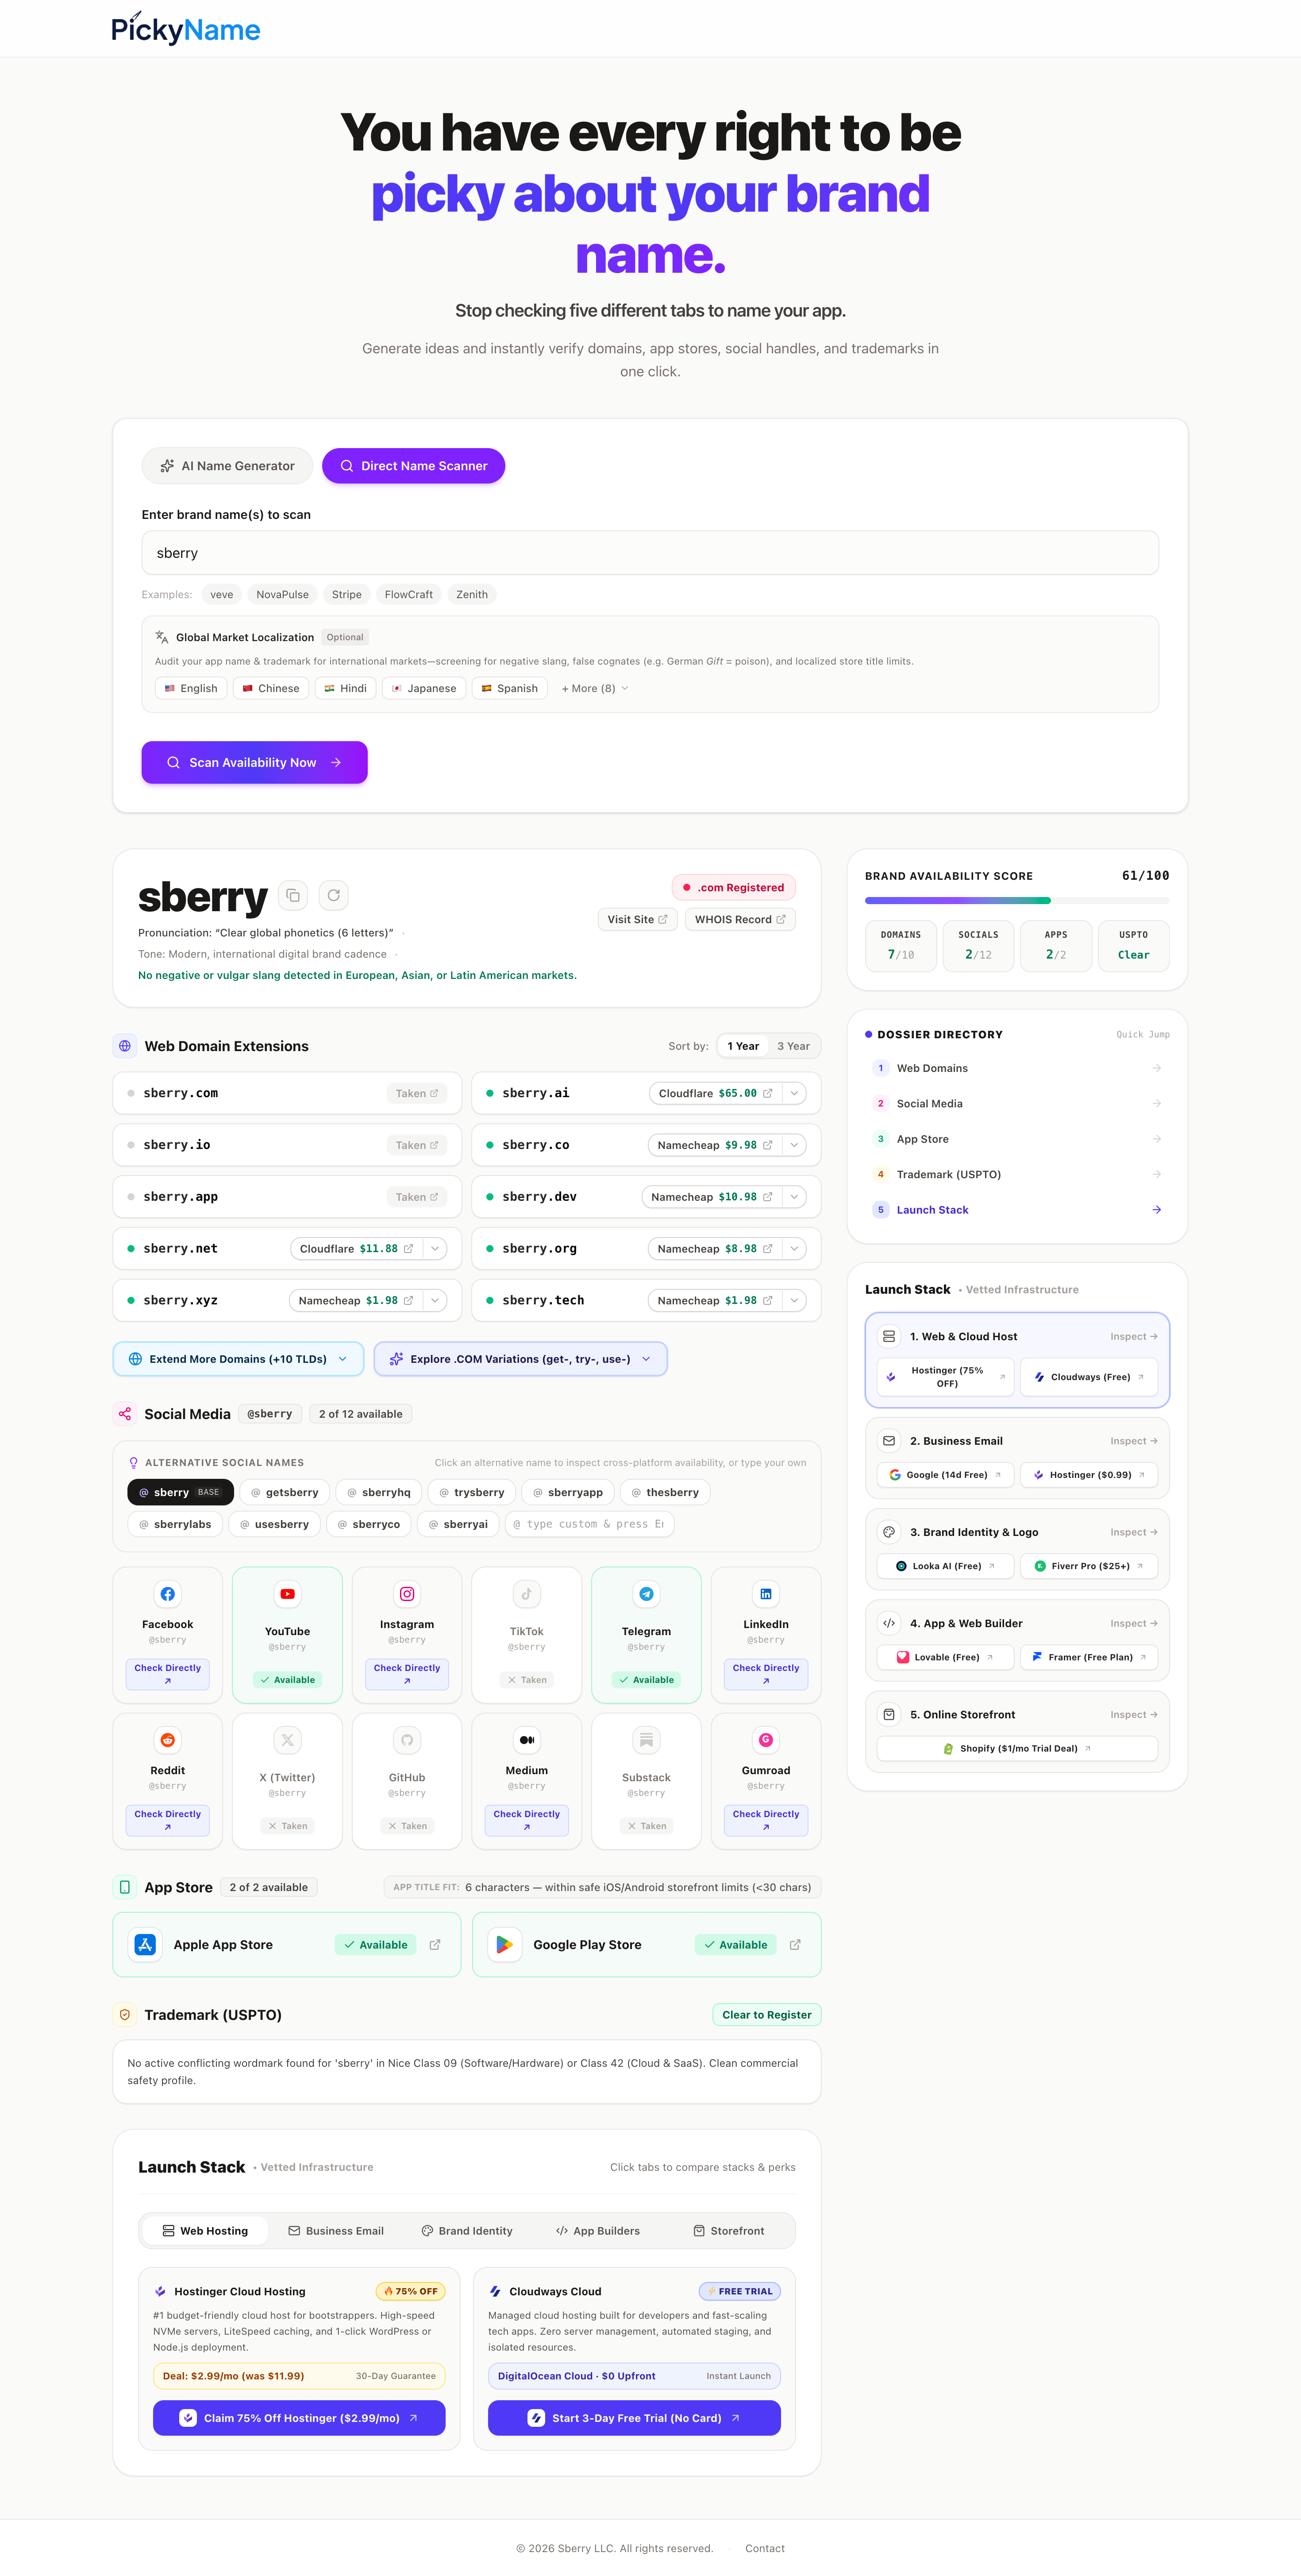Open the Brand Identity stack tab
This screenshot has width=1301, height=2576.
point(467,2231)
